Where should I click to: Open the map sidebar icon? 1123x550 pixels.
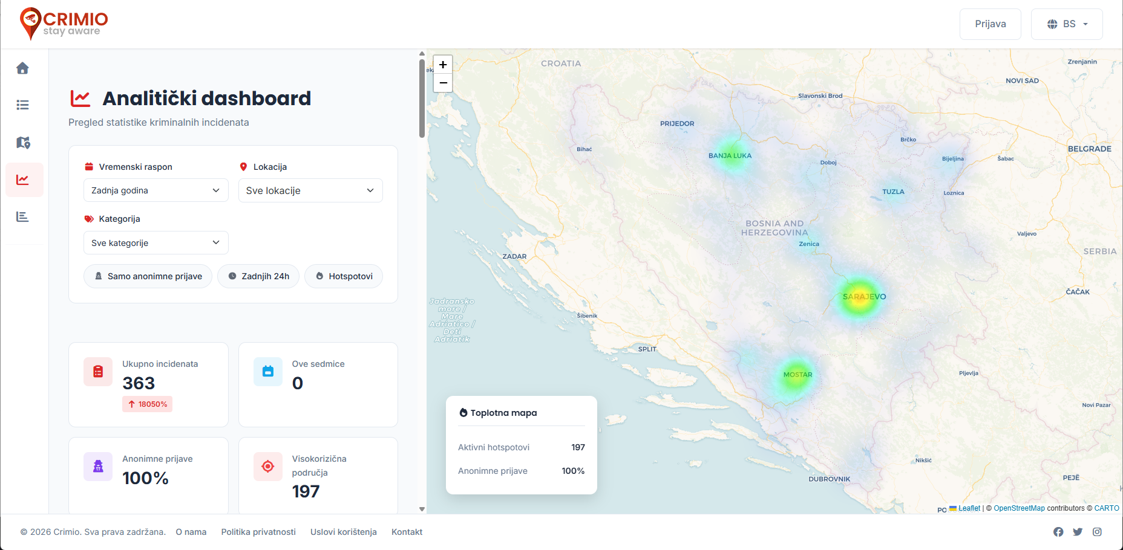(23, 143)
